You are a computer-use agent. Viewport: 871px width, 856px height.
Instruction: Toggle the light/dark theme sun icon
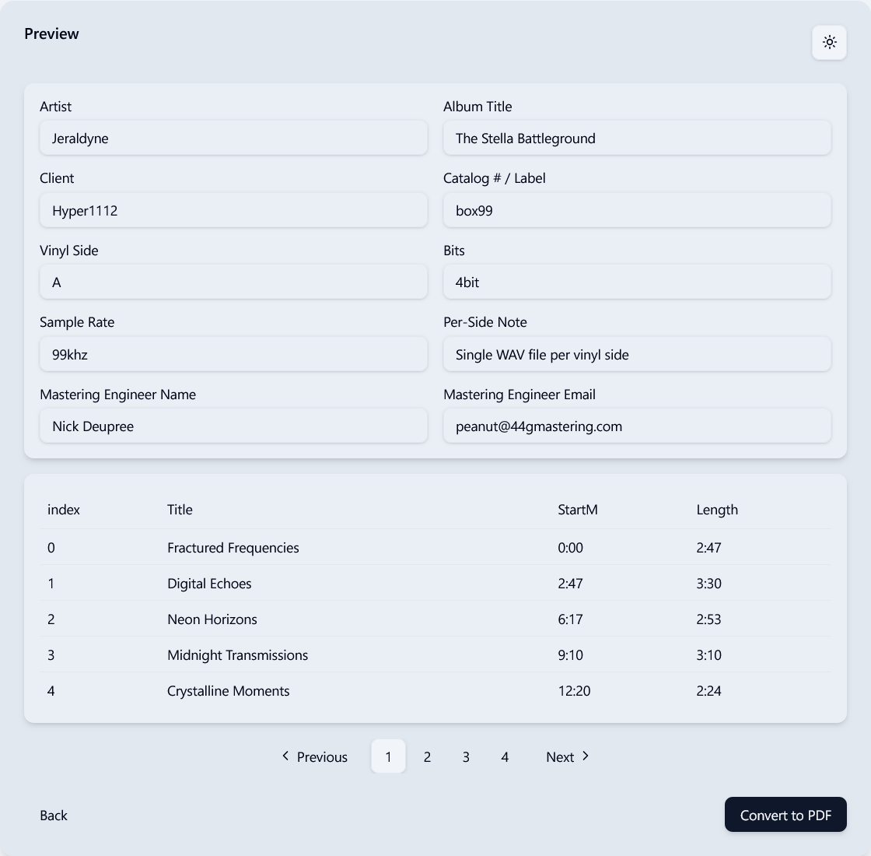click(x=829, y=42)
